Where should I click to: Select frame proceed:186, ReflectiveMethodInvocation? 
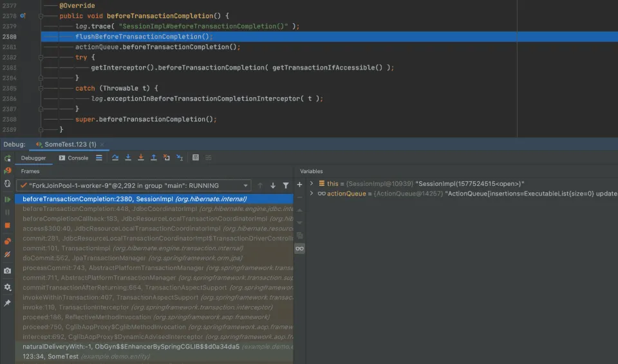pyautogui.click(x=154, y=317)
